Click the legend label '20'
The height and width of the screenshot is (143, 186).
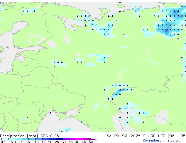(50, 142)
